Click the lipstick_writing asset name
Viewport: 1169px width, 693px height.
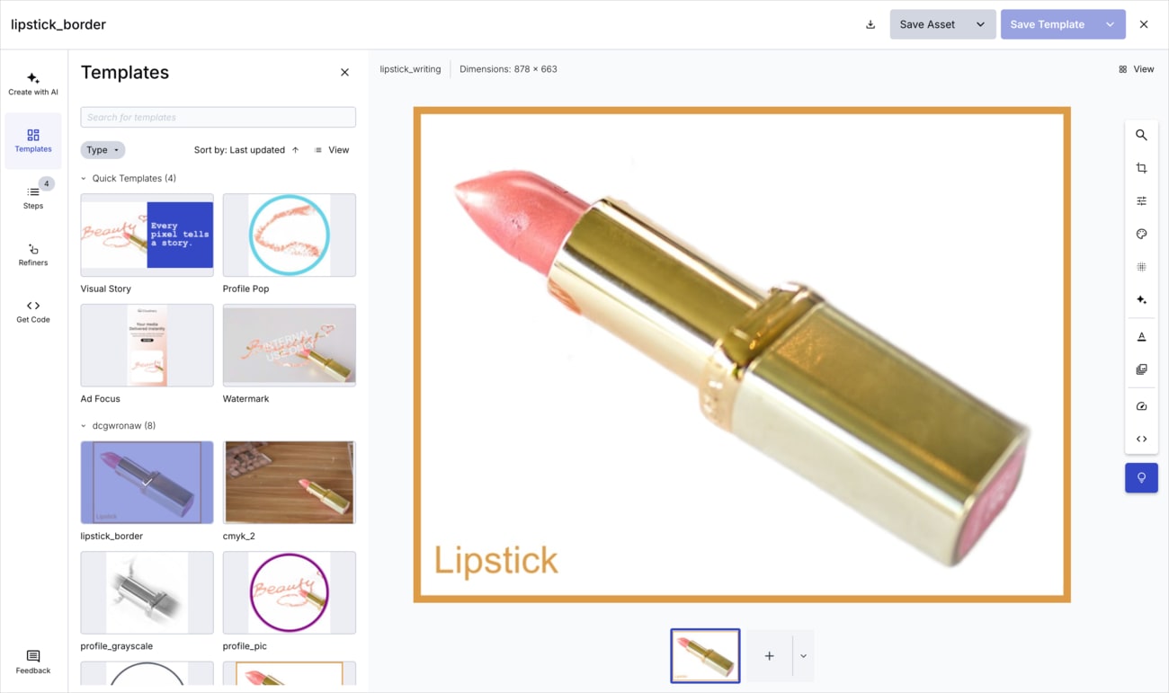[410, 69]
